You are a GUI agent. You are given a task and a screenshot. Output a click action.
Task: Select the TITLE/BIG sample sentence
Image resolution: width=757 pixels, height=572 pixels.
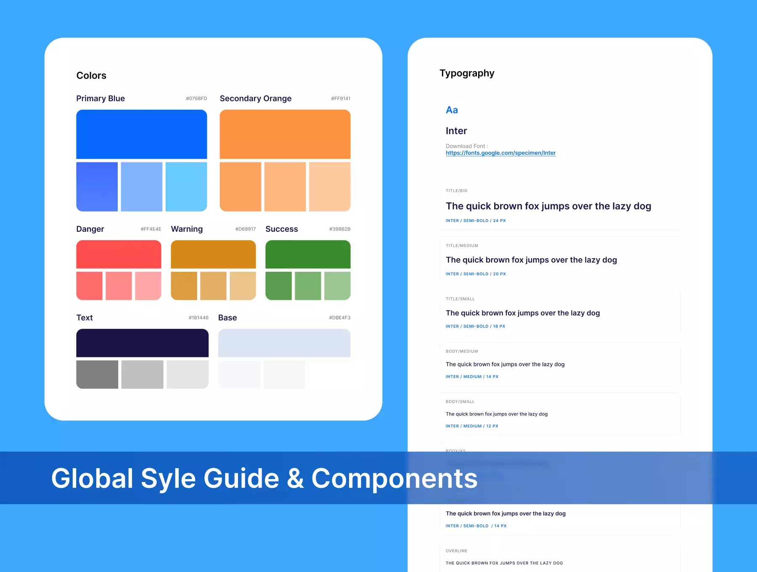click(548, 206)
